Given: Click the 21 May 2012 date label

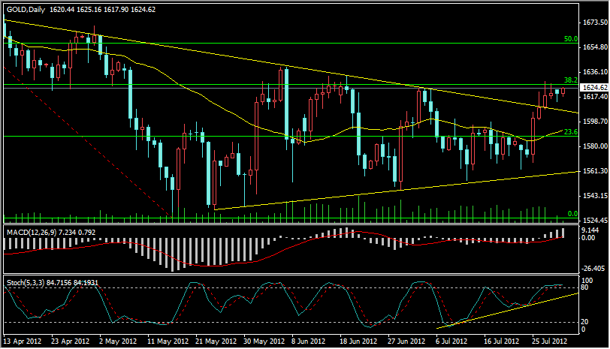Looking at the screenshot, I should [x=216, y=341].
